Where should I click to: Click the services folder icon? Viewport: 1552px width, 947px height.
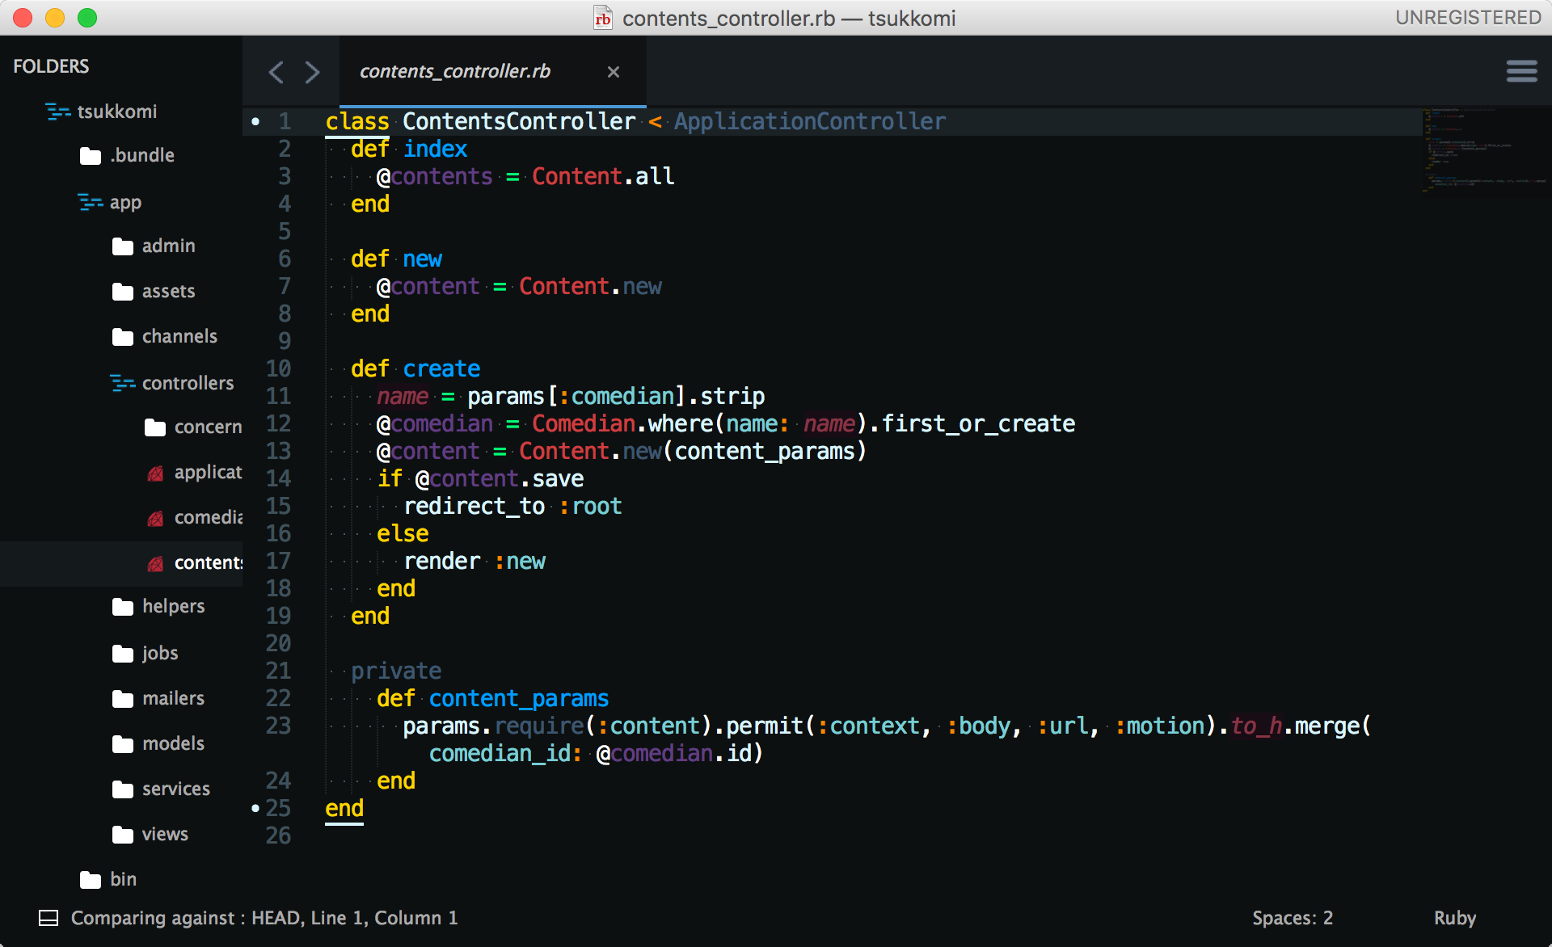pyautogui.click(x=122, y=789)
